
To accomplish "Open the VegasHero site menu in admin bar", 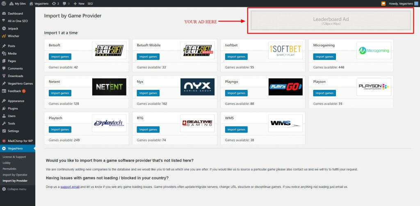I will pos(39,4).
